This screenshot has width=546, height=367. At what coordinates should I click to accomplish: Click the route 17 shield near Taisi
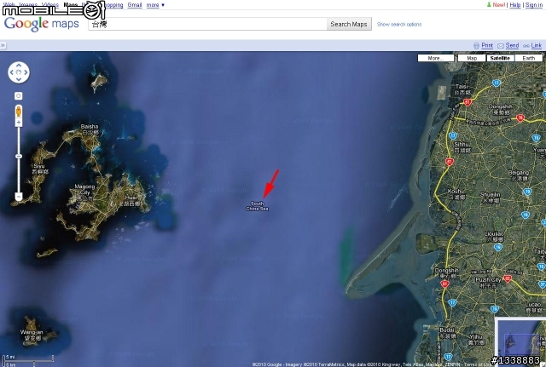pyautogui.click(x=497, y=83)
